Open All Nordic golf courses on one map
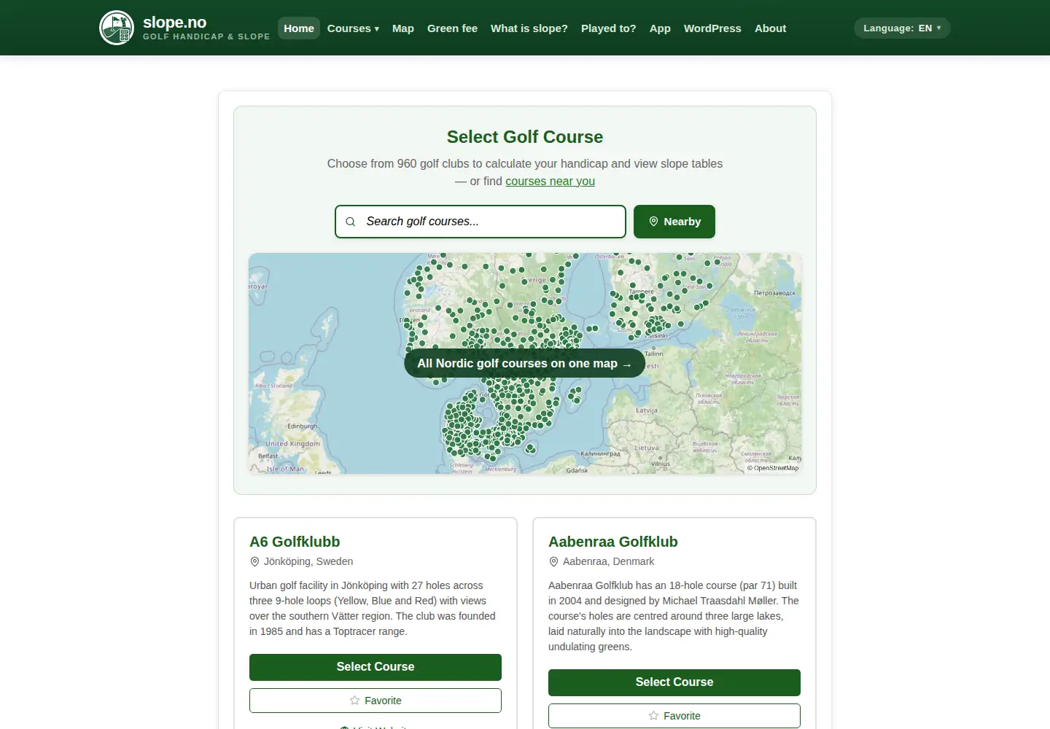 point(525,363)
